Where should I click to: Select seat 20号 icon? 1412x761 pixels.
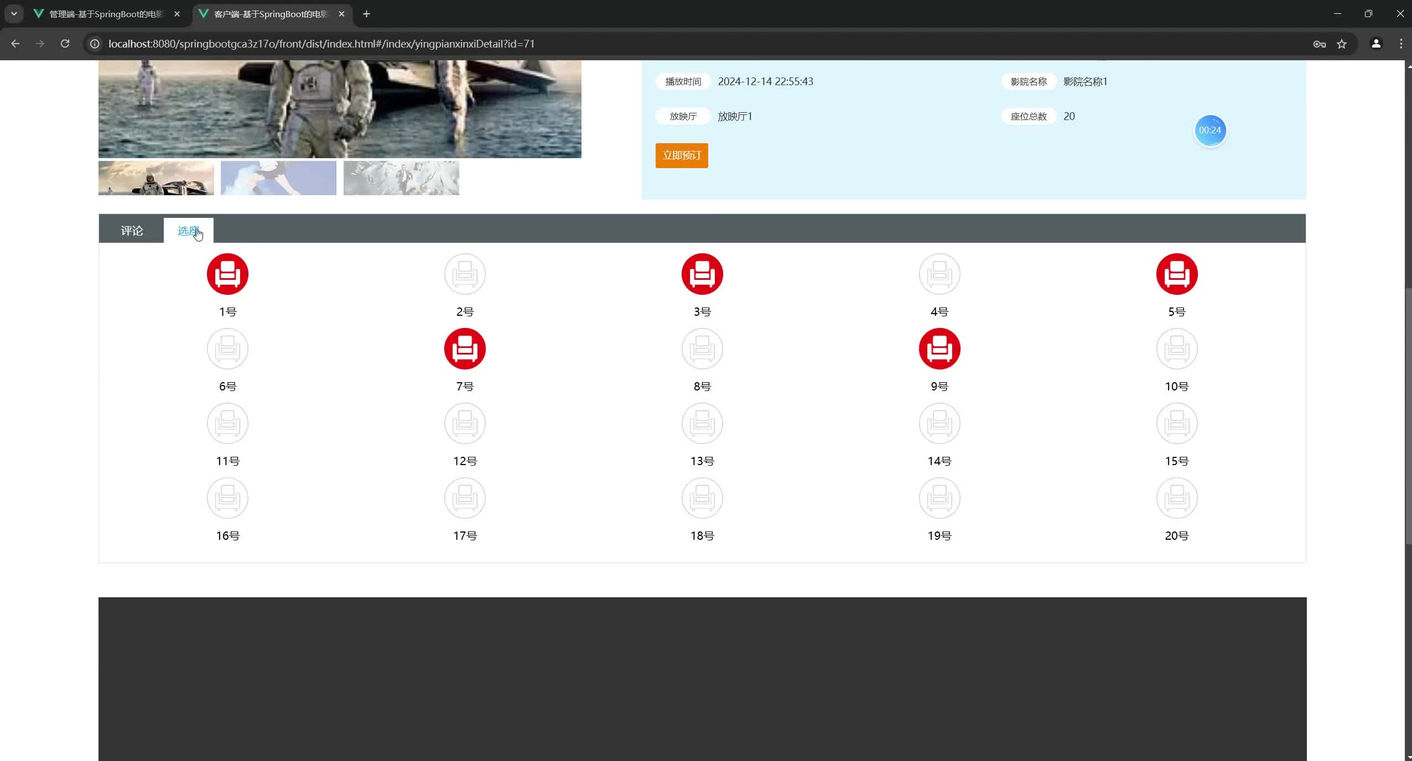(x=1176, y=498)
